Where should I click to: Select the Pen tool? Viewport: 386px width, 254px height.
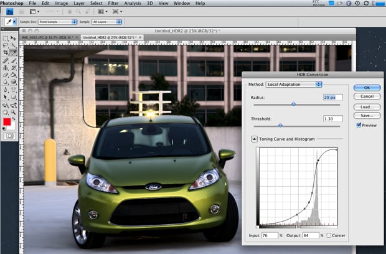coord(6,90)
